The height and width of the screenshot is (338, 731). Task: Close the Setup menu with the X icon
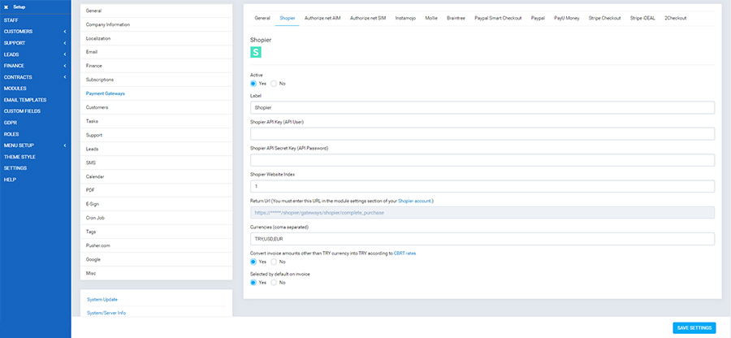(6, 7)
